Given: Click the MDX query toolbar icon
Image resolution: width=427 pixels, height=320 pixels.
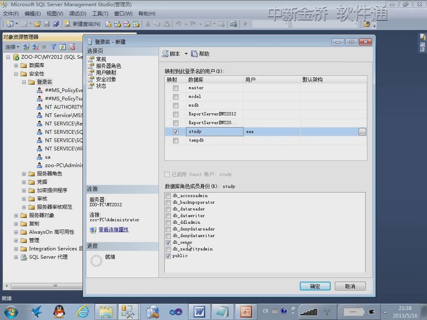Looking at the screenshot, I should click(x=117, y=24).
